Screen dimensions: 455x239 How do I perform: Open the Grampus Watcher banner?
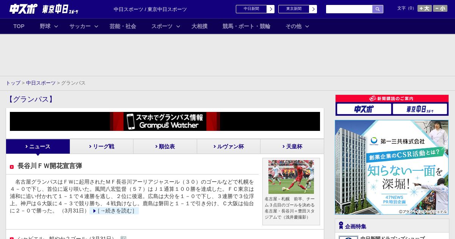tap(165, 121)
